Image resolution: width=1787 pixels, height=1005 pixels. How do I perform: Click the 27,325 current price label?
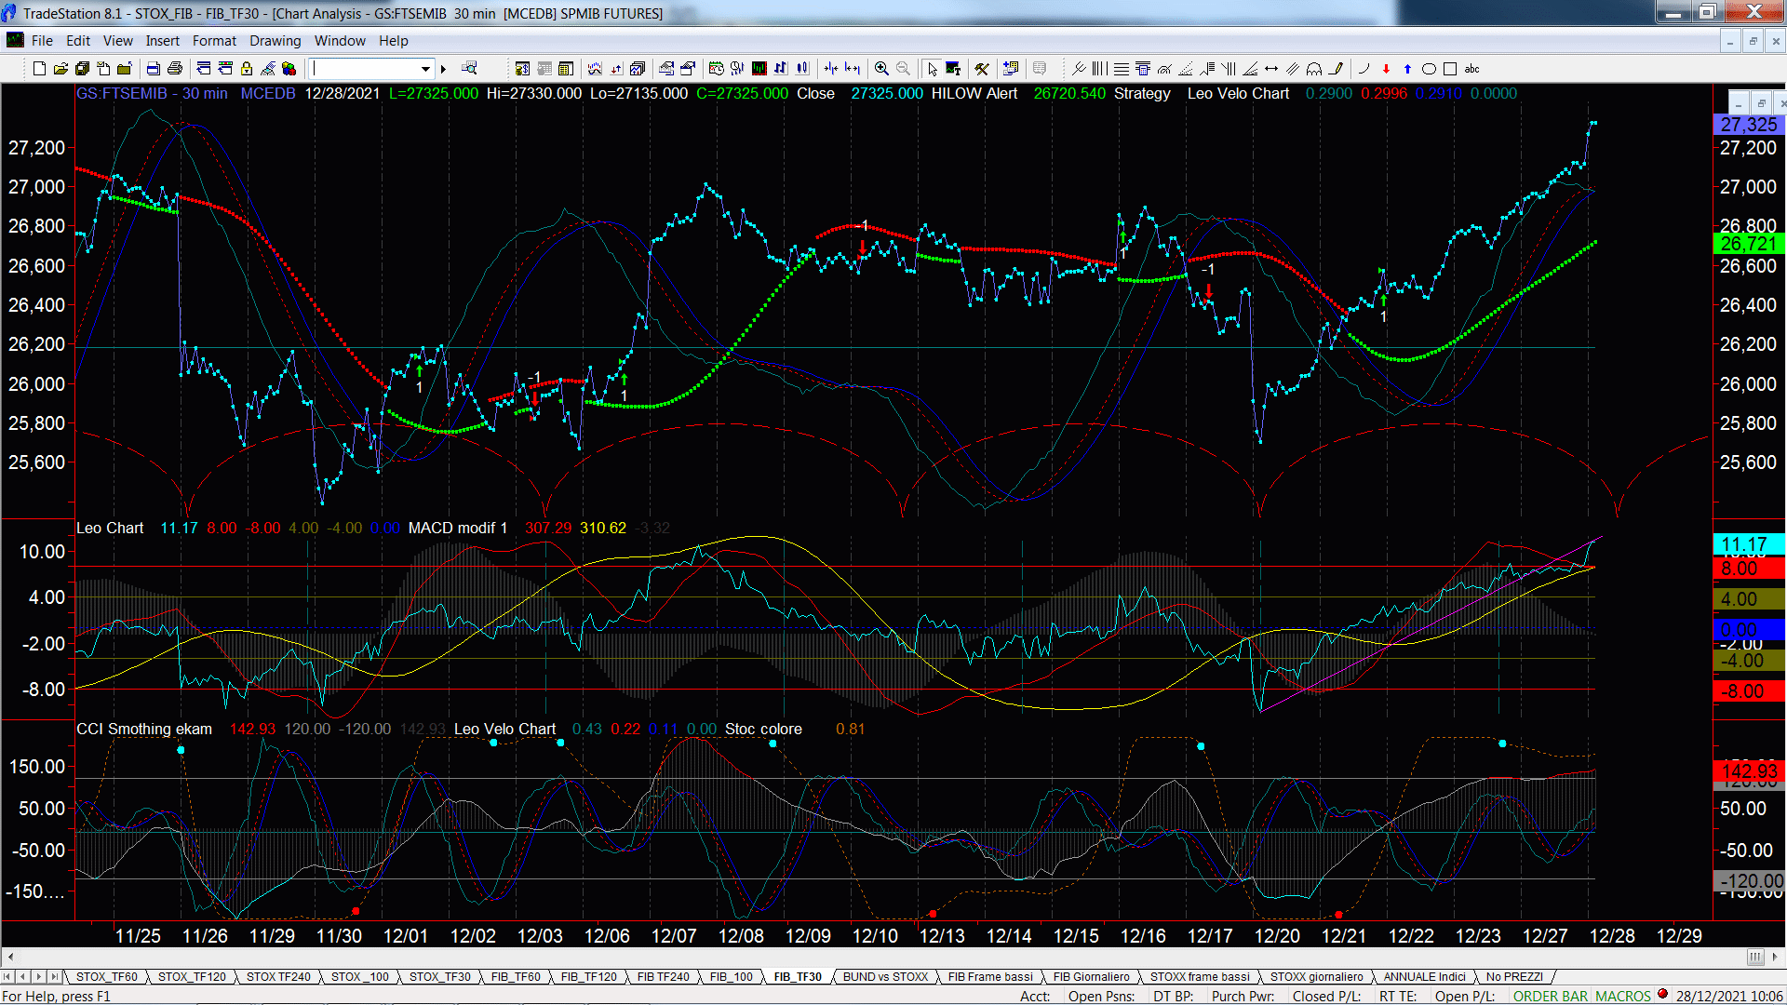(x=1748, y=125)
